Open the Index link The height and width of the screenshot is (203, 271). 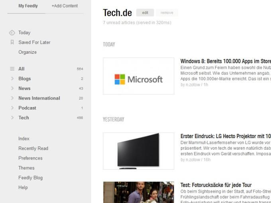[x=24, y=139]
